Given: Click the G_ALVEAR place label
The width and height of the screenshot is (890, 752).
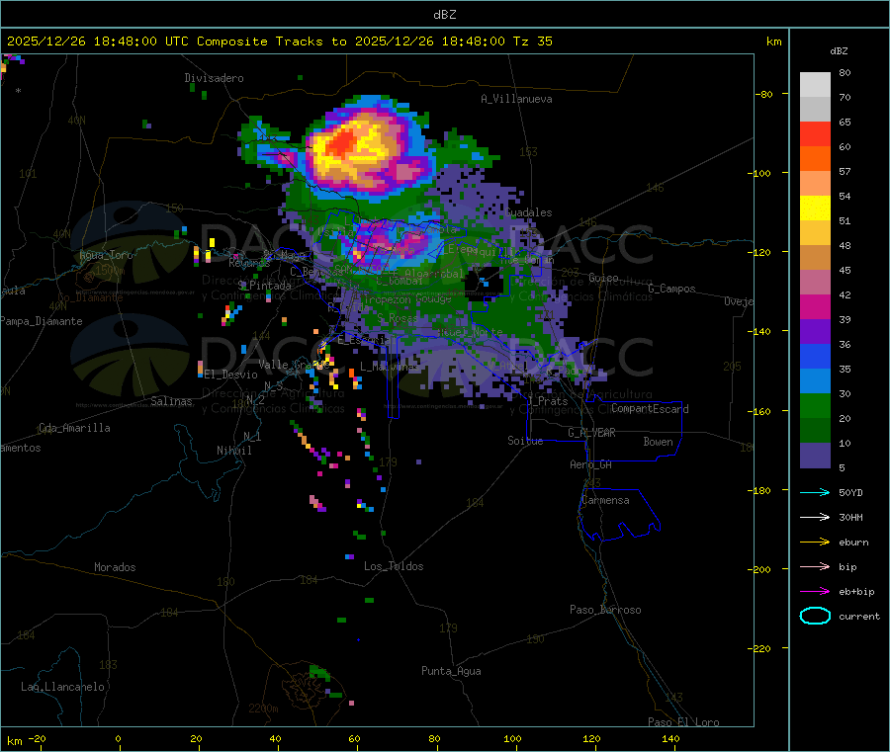Looking at the screenshot, I should point(591,433).
